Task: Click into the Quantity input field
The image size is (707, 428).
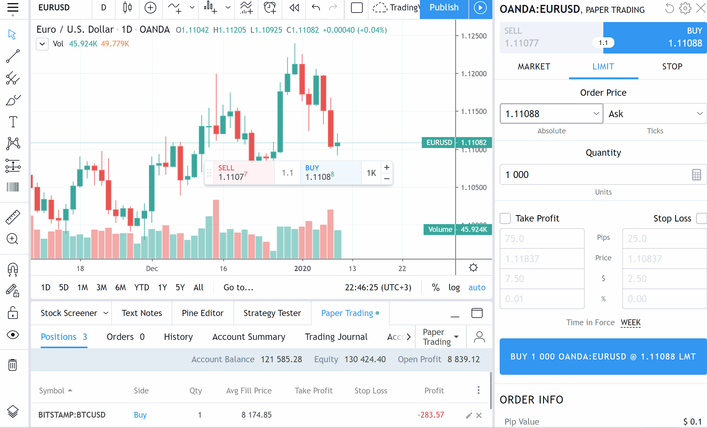Action: point(593,175)
